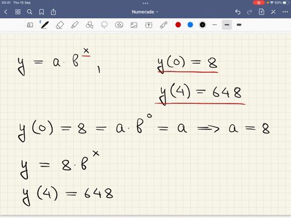Image resolution: width=291 pixels, height=218 pixels.
Task: Open the more options ellipsis menu
Action: click(x=285, y=12)
